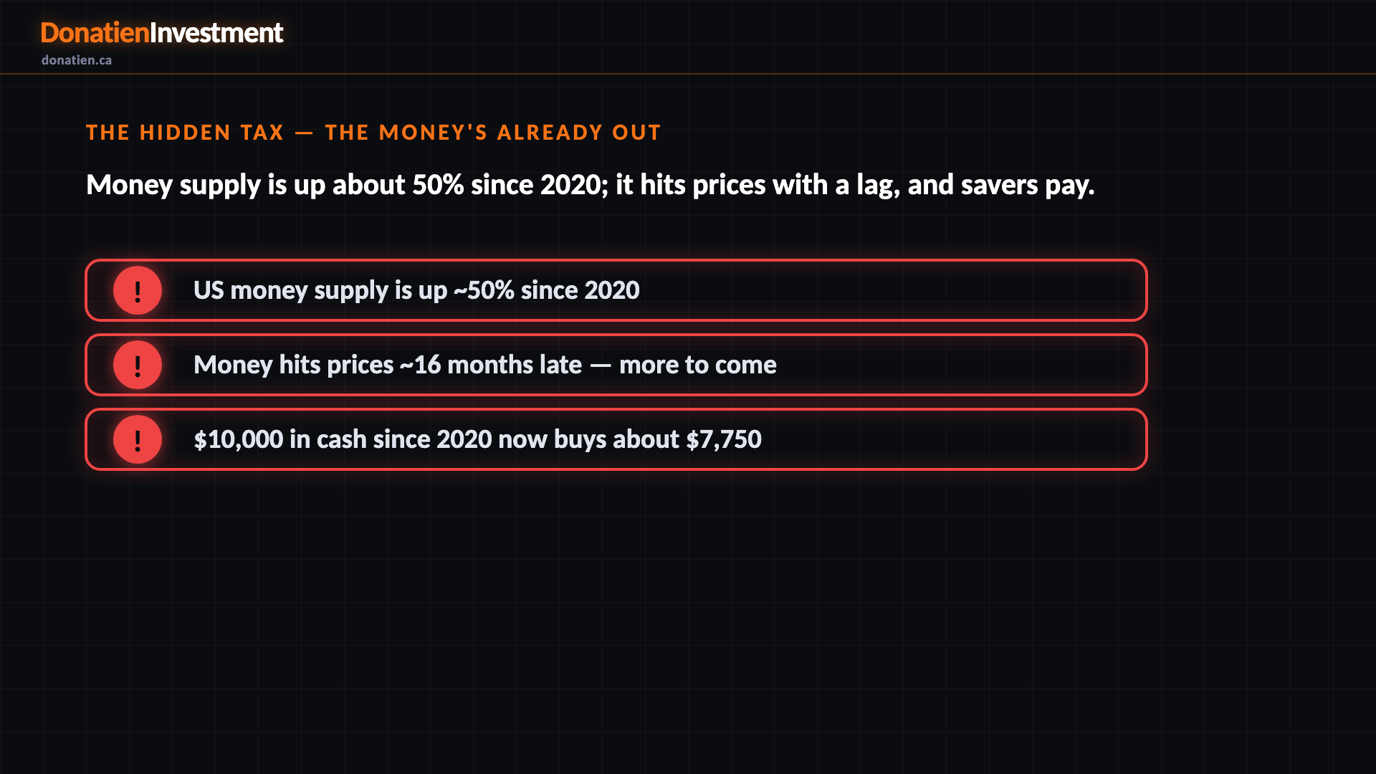Click the exclamation icon beside $10,000 in cash
The width and height of the screenshot is (1376, 774).
tap(138, 439)
